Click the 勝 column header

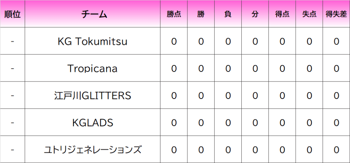[201, 14]
